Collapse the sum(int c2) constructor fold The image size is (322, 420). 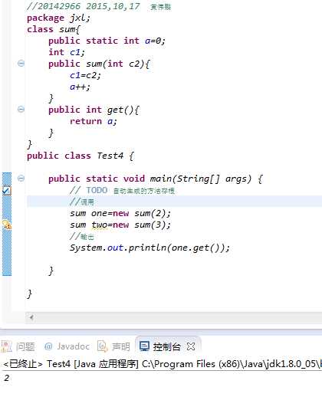(21, 64)
